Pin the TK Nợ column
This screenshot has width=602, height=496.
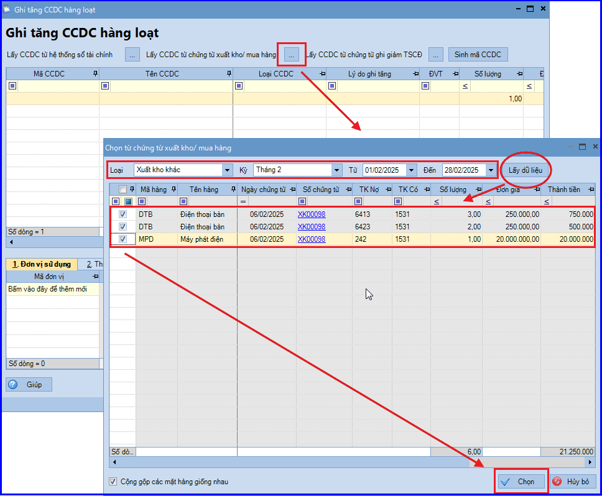(389, 189)
